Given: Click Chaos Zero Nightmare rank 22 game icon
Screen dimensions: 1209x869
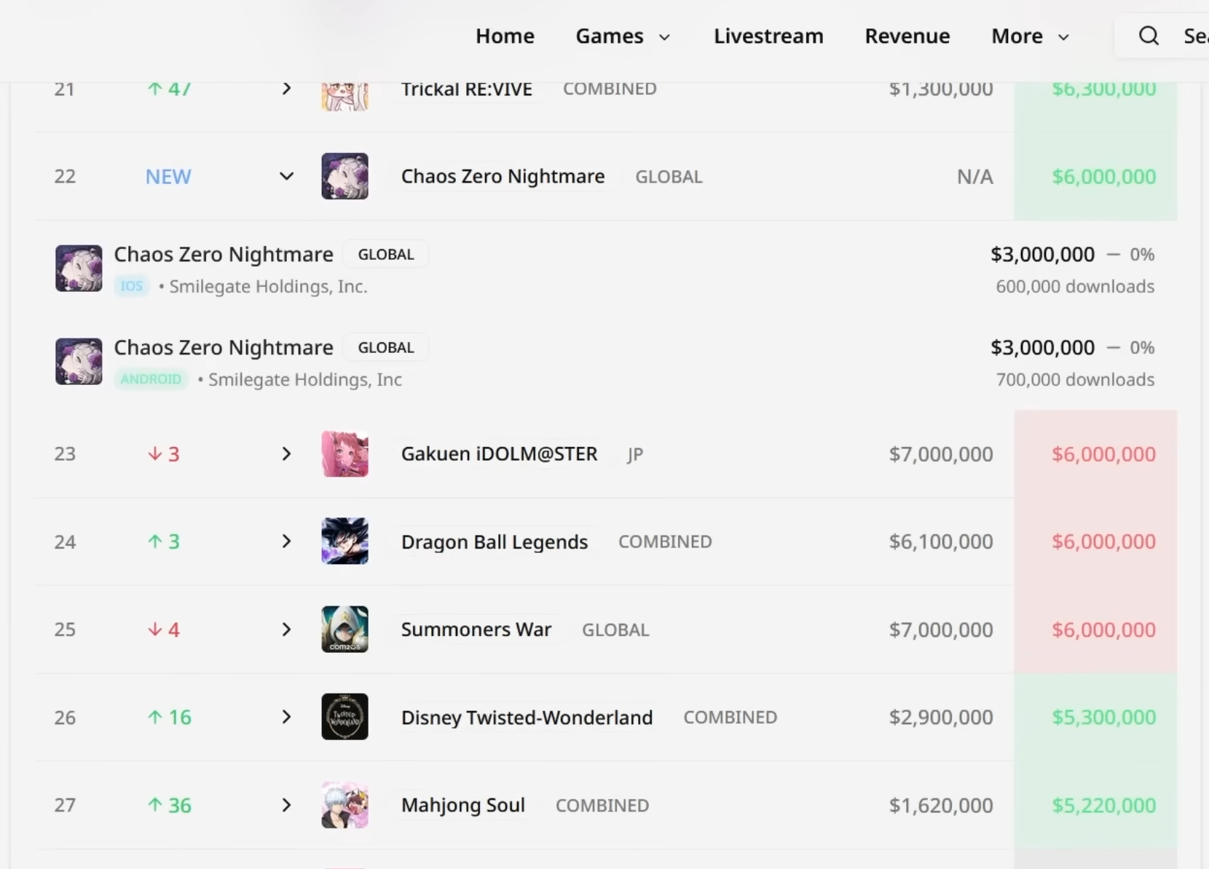Looking at the screenshot, I should point(344,176).
